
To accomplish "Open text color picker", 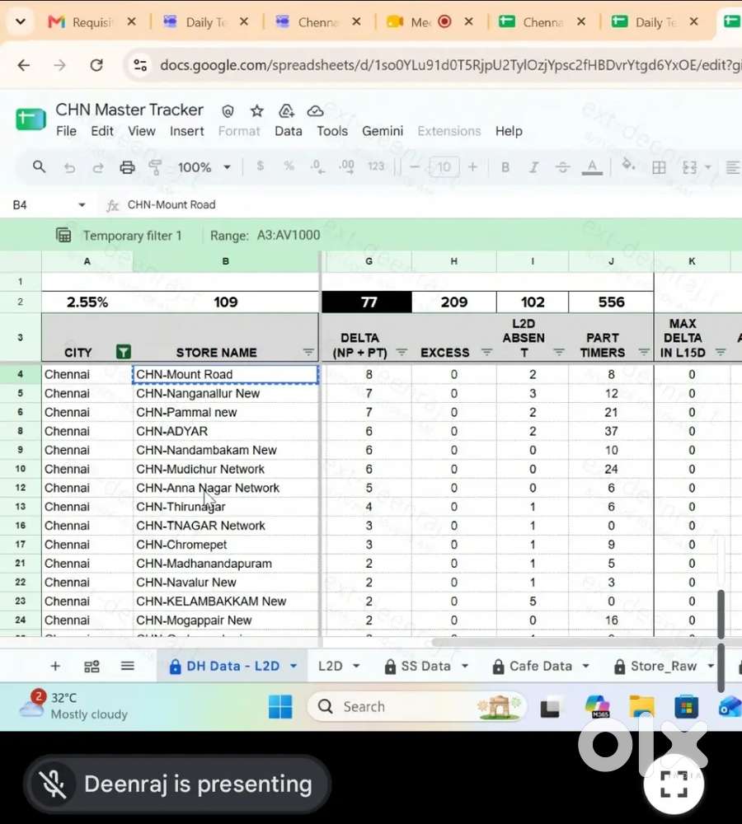I will point(592,167).
